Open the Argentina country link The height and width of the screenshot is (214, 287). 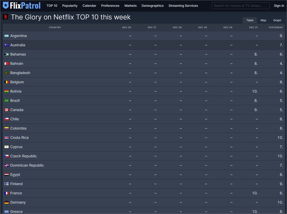pyautogui.click(x=19, y=36)
